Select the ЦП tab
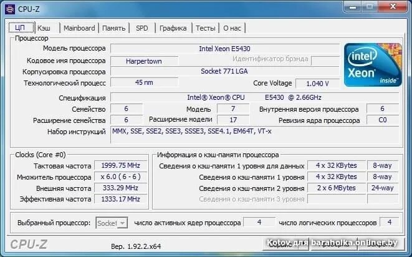 point(21,27)
